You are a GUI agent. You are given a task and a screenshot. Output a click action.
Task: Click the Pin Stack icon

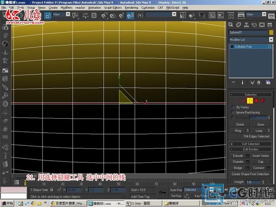(x=233, y=82)
